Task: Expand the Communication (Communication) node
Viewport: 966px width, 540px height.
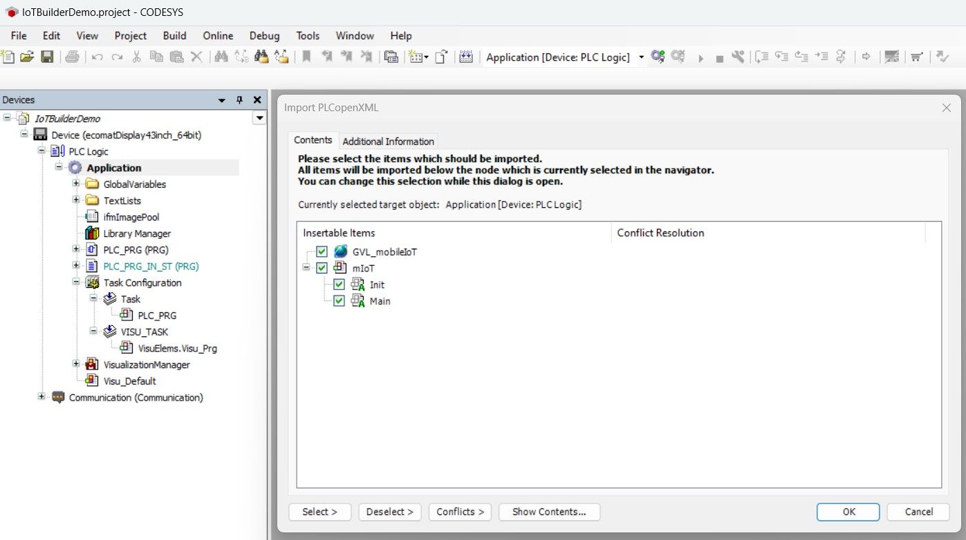Action: pyautogui.click(x=41, y=397)
